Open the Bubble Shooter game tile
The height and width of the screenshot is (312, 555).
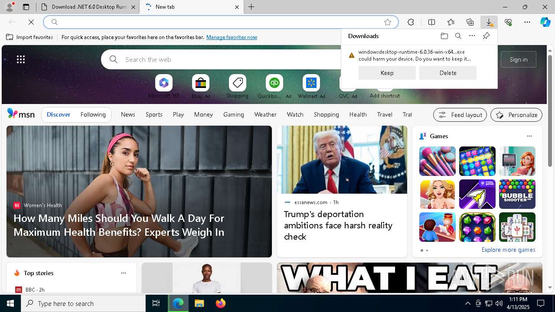click(x=517, y=194)
